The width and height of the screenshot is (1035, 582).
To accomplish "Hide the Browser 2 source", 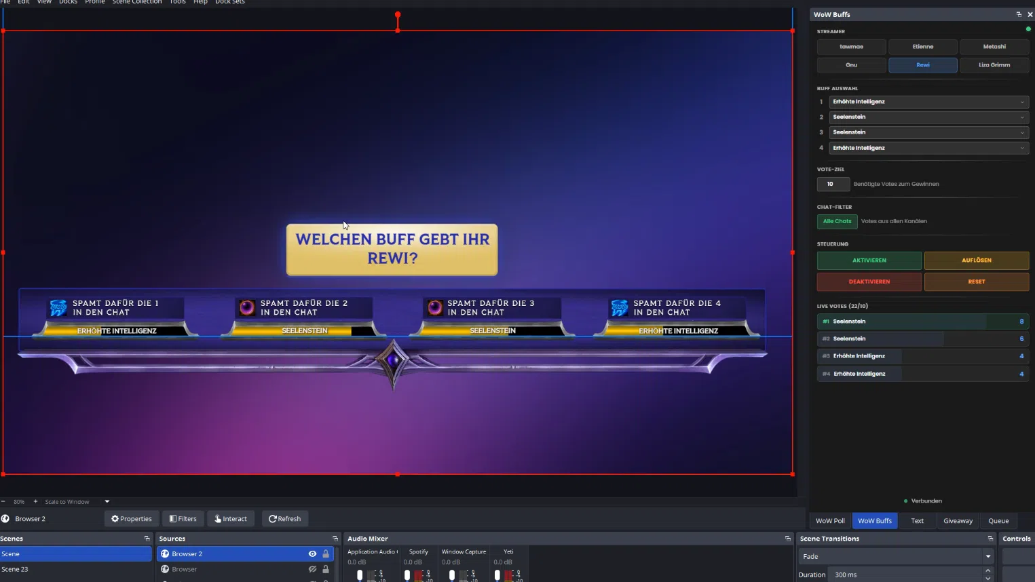I will pos(312,554).
